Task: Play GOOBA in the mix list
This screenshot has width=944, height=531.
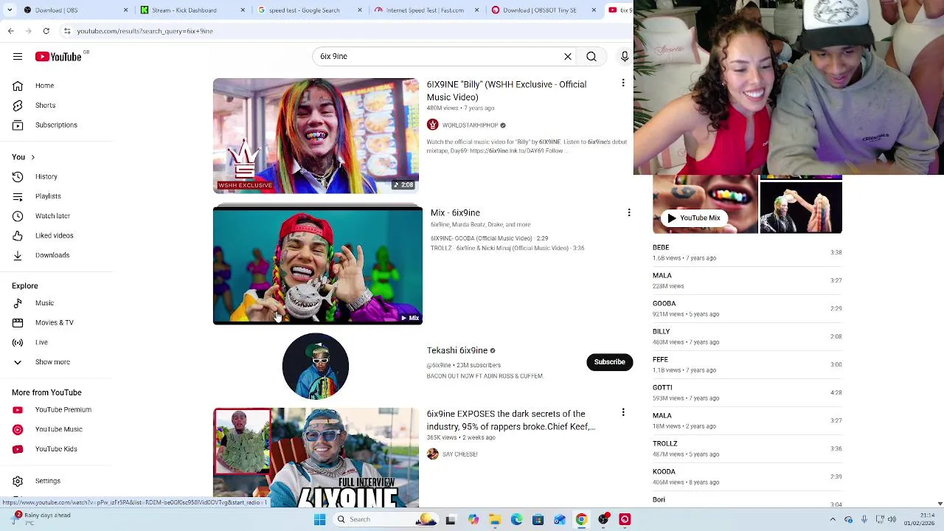Action: pos(747,308)
